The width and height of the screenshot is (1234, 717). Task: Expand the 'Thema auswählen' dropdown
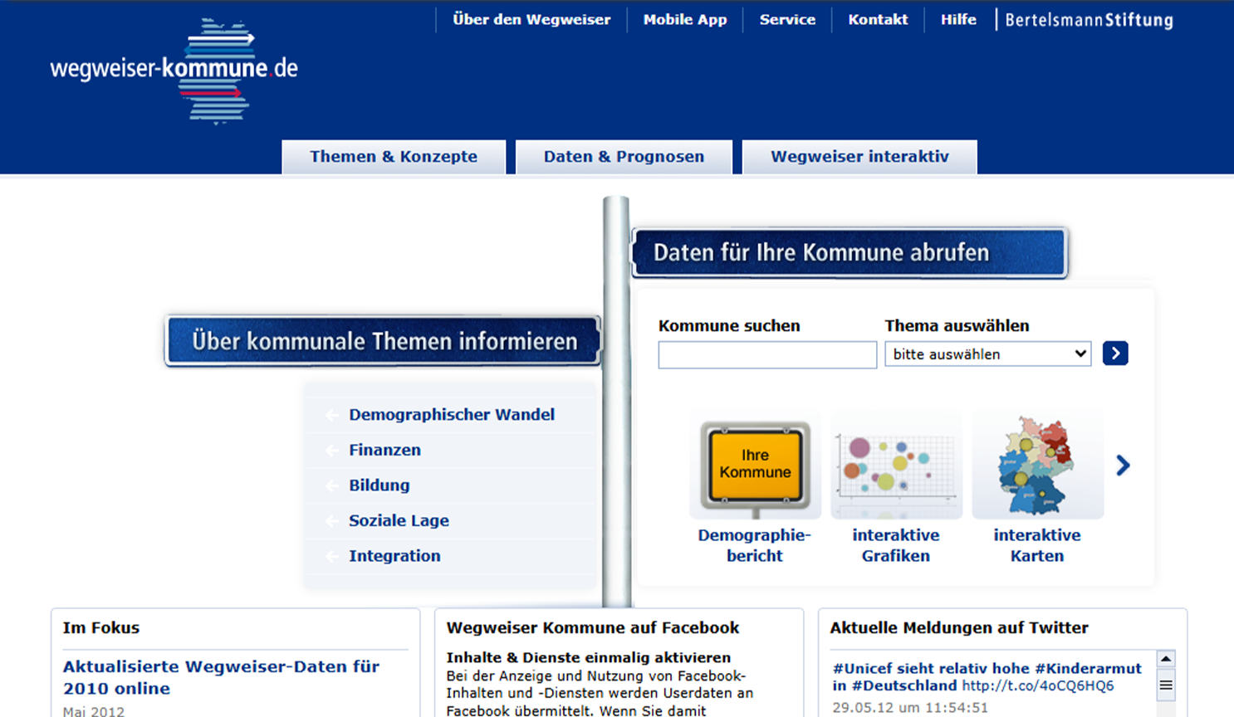pos(988,354)
